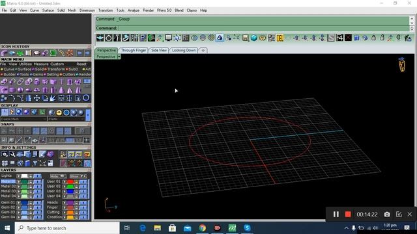Open the Plastic material dropdown in Display
417x234 pixels.
coord(66,119)
